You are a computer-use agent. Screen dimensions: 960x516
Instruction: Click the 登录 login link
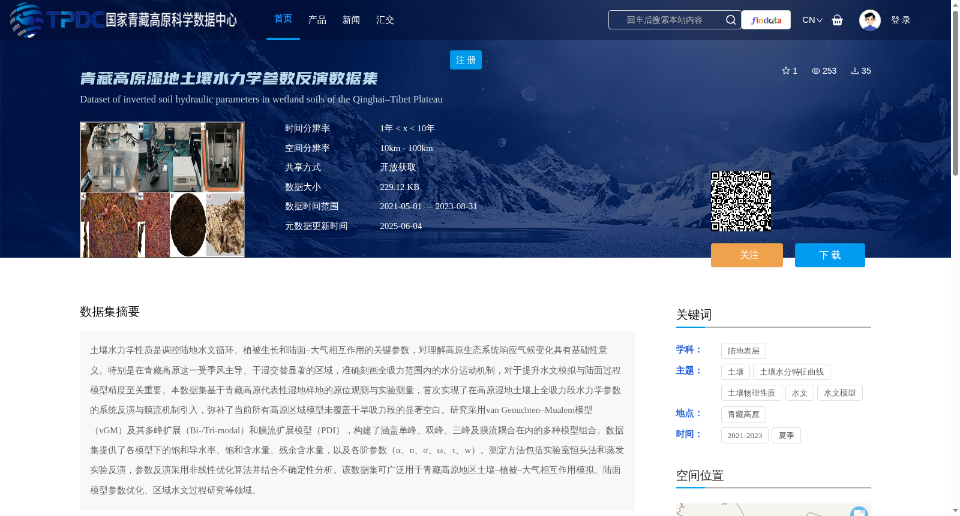coord(901,20)
